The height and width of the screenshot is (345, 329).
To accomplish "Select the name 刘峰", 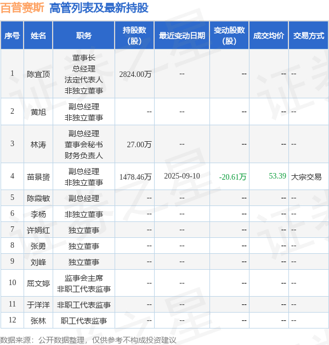I will click(x=38, y=262).
